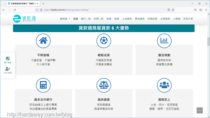The image size is (210, 118).
Task: Click the 最高優惠 heading
Action: [x=104, y=100]
